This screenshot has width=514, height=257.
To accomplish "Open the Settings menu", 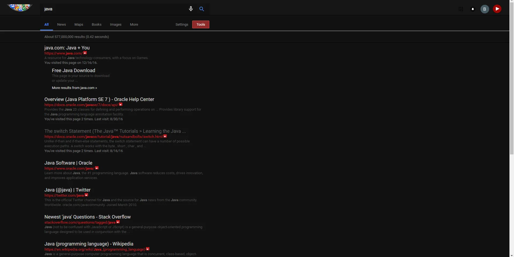I will coord(182,24).
